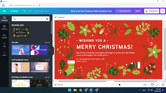Open a new design tab with plus

click(39, 5)
